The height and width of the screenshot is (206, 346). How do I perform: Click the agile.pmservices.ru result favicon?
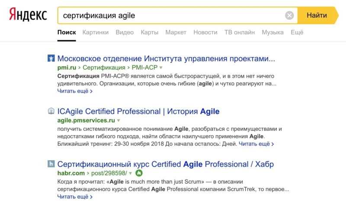point(51,111)
